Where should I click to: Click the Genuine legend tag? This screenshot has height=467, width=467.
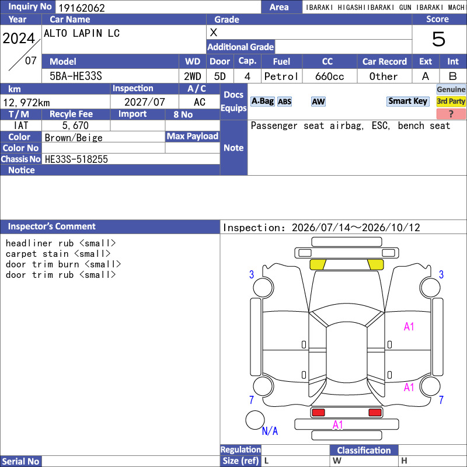[x=451, y=89]
